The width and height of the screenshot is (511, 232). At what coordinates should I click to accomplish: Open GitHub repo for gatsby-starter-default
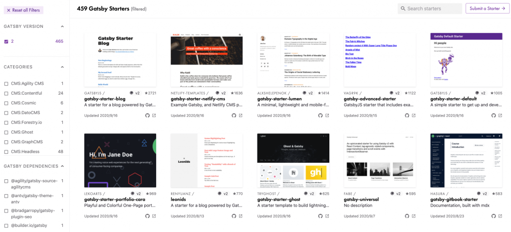click(494, 116)
